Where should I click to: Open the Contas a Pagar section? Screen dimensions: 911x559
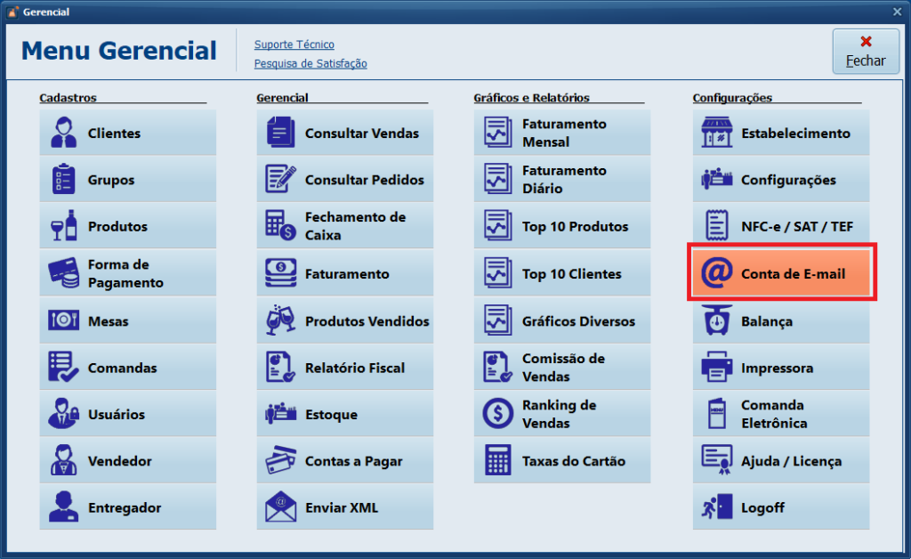(344, 461)
